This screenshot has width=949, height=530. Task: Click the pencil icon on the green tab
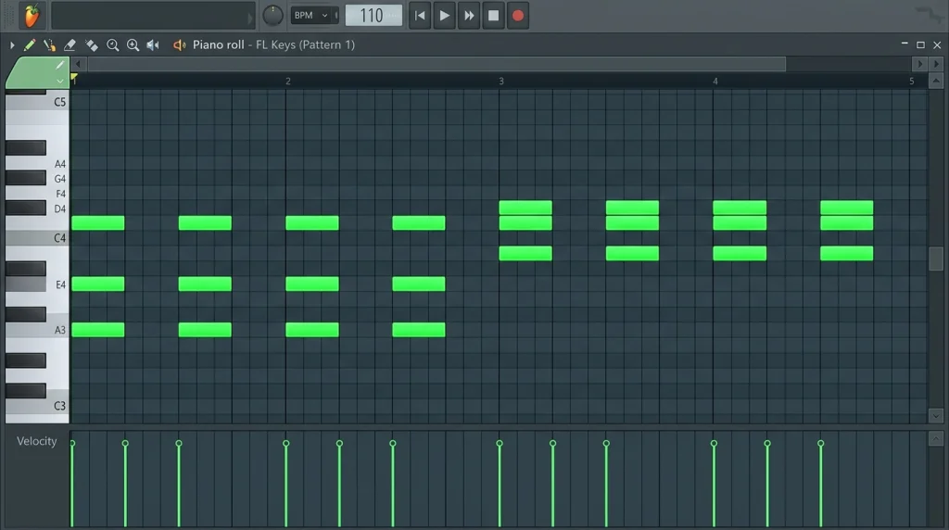(59, 65)
